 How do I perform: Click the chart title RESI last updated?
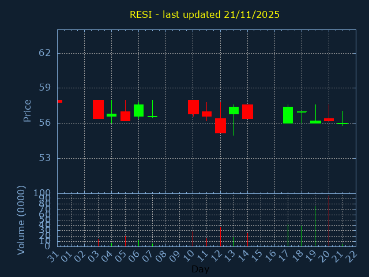205,14
